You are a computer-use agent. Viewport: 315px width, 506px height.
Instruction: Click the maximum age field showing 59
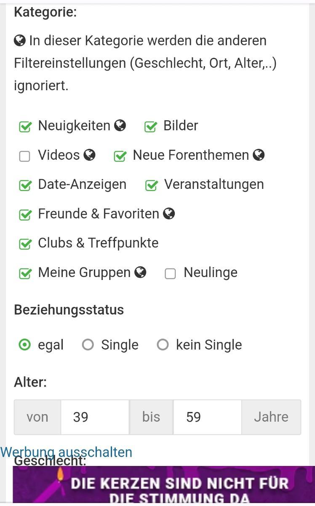(x=207, y=417)
